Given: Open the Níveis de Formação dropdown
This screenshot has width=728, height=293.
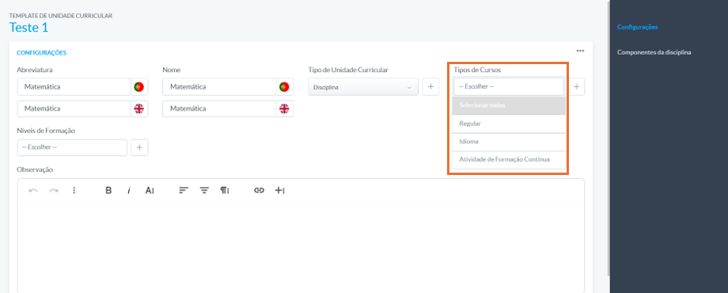Looking at the screenshot, I should point(72,147).
